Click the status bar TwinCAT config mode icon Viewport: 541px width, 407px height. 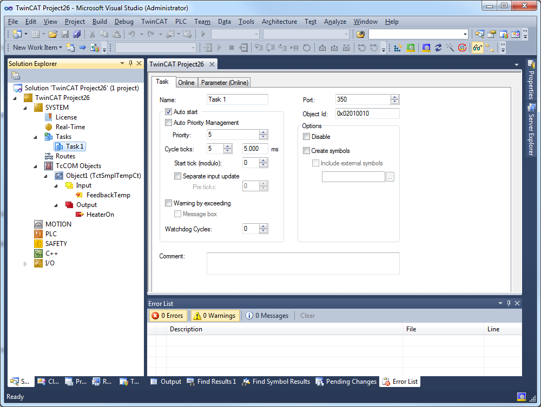click(x=522, y=397)
